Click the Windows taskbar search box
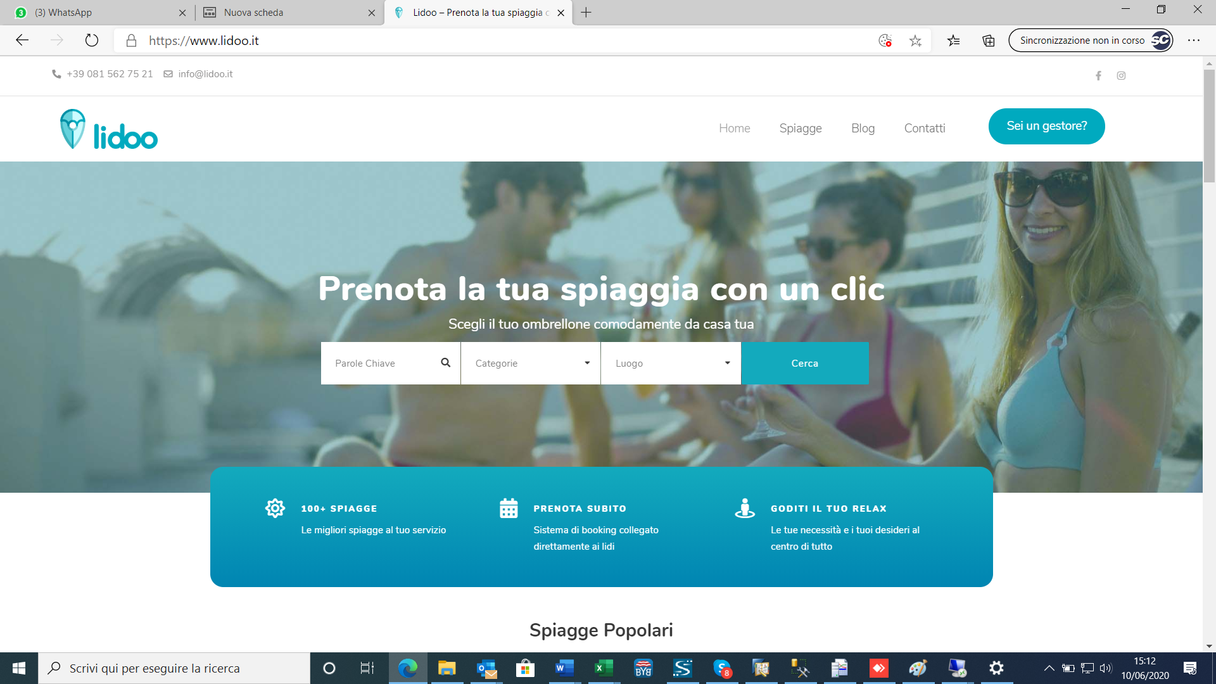This screenshot has height=684, width=1216. pyautogui.click(x=174, y=668)
